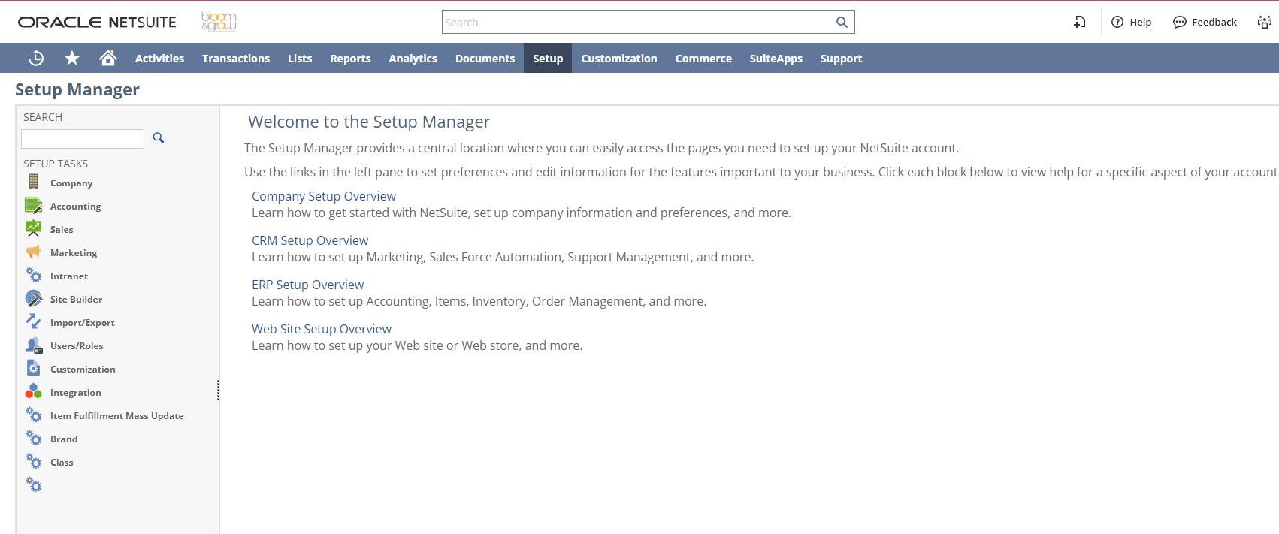1279x534 pixels.
Task: Click the Intranet gears icon
Action: 34,275
